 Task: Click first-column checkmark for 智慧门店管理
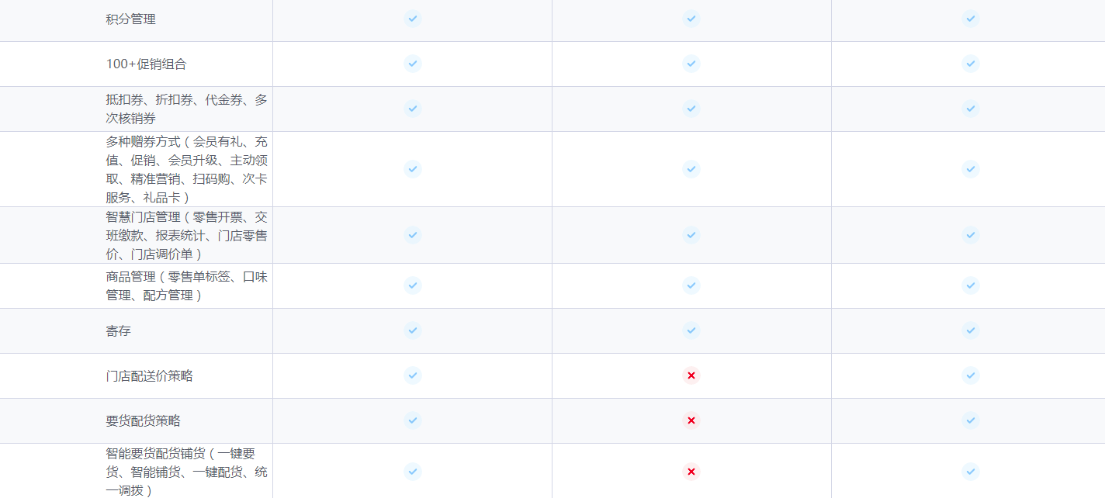point(413,235)
